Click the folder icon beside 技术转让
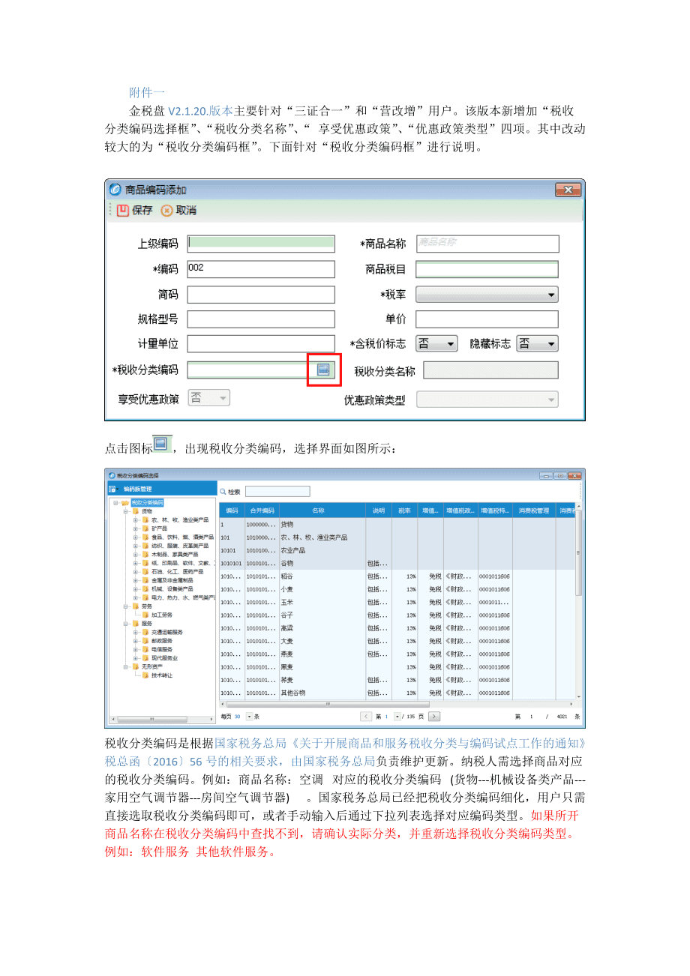The height and width of the screenshot is (976, 690). click(145, 675)
